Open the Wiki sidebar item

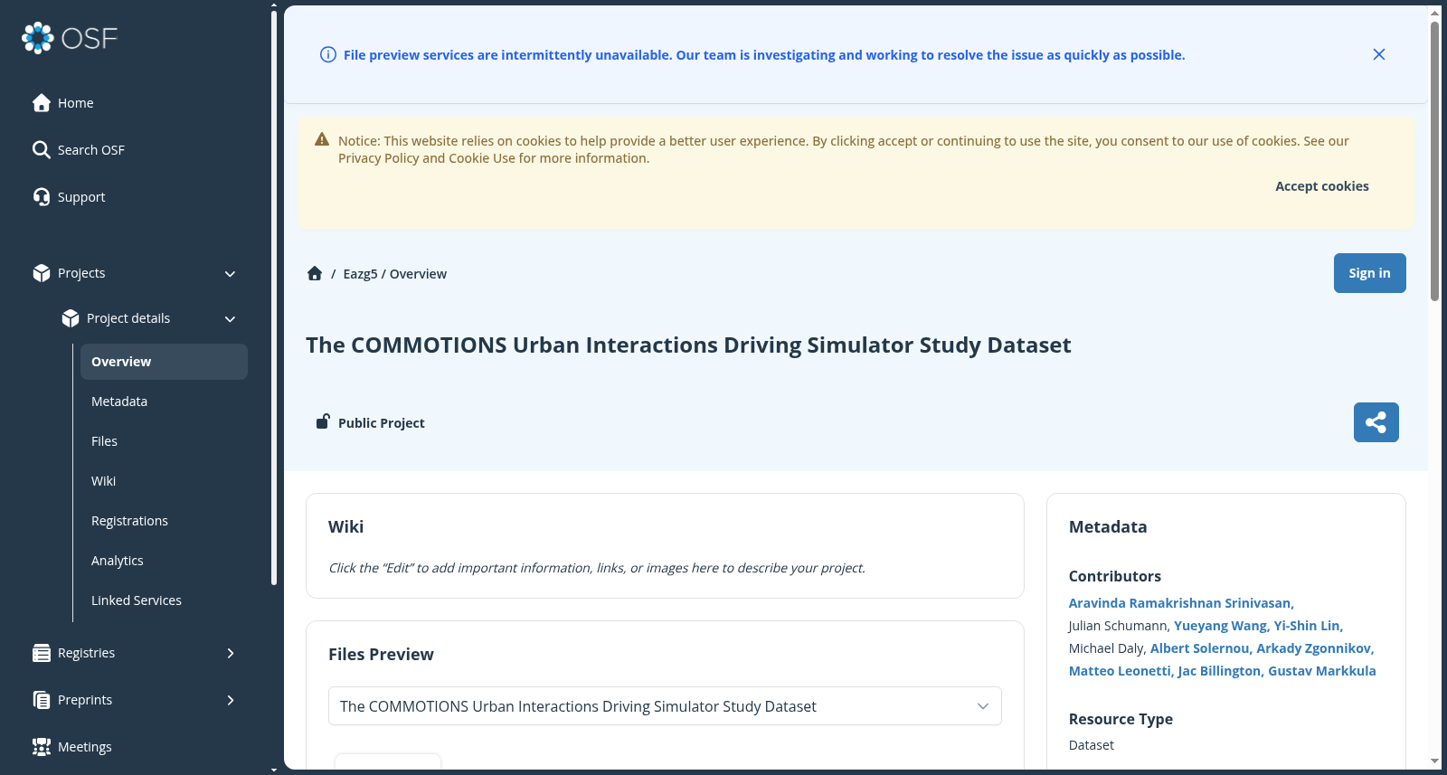(164, 481)
